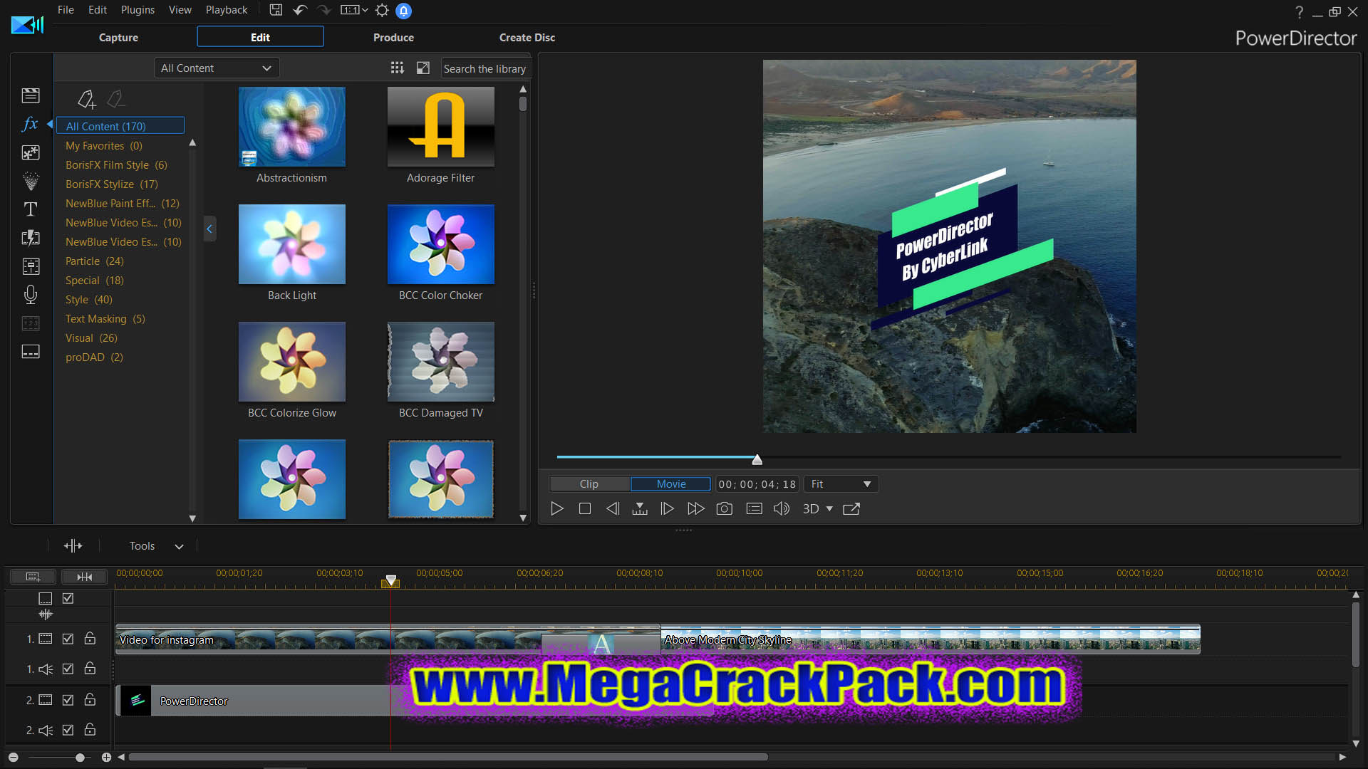Click the preview quality settings icon
Image resolution: width=1368 pixels, height=769 pixels.
pos(754,508)
